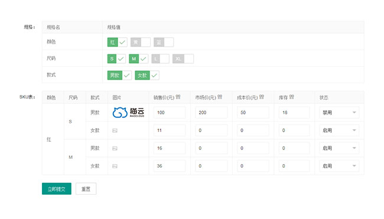Upload image via icon in 红 S 女款 row
The width and height of the screenshot is (384, 219).
point(115,130)
